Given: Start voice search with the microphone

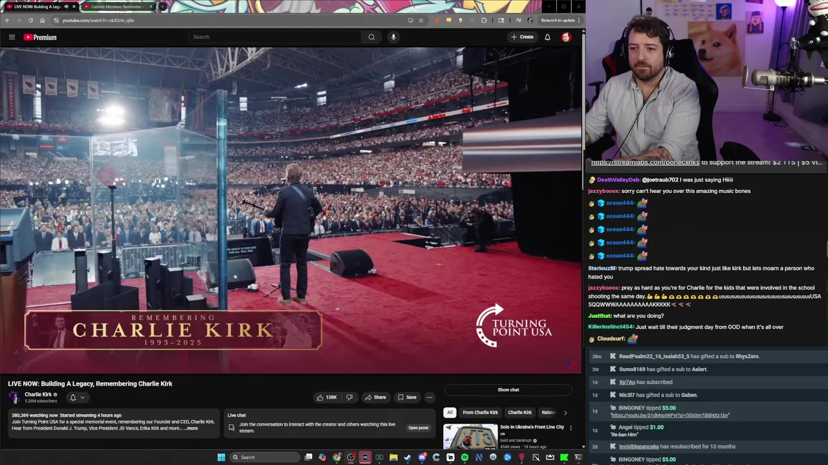Looking at the screenshot, I should (x=393, y=37).
